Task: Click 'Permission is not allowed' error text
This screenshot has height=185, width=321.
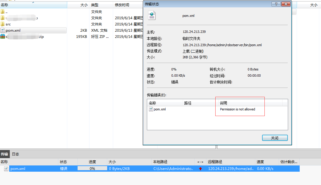Action: [x=237, y=109]
